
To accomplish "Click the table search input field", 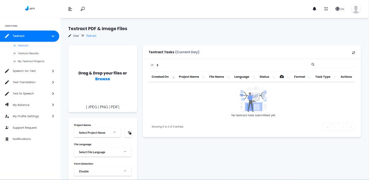I will [x=334, y=65].
